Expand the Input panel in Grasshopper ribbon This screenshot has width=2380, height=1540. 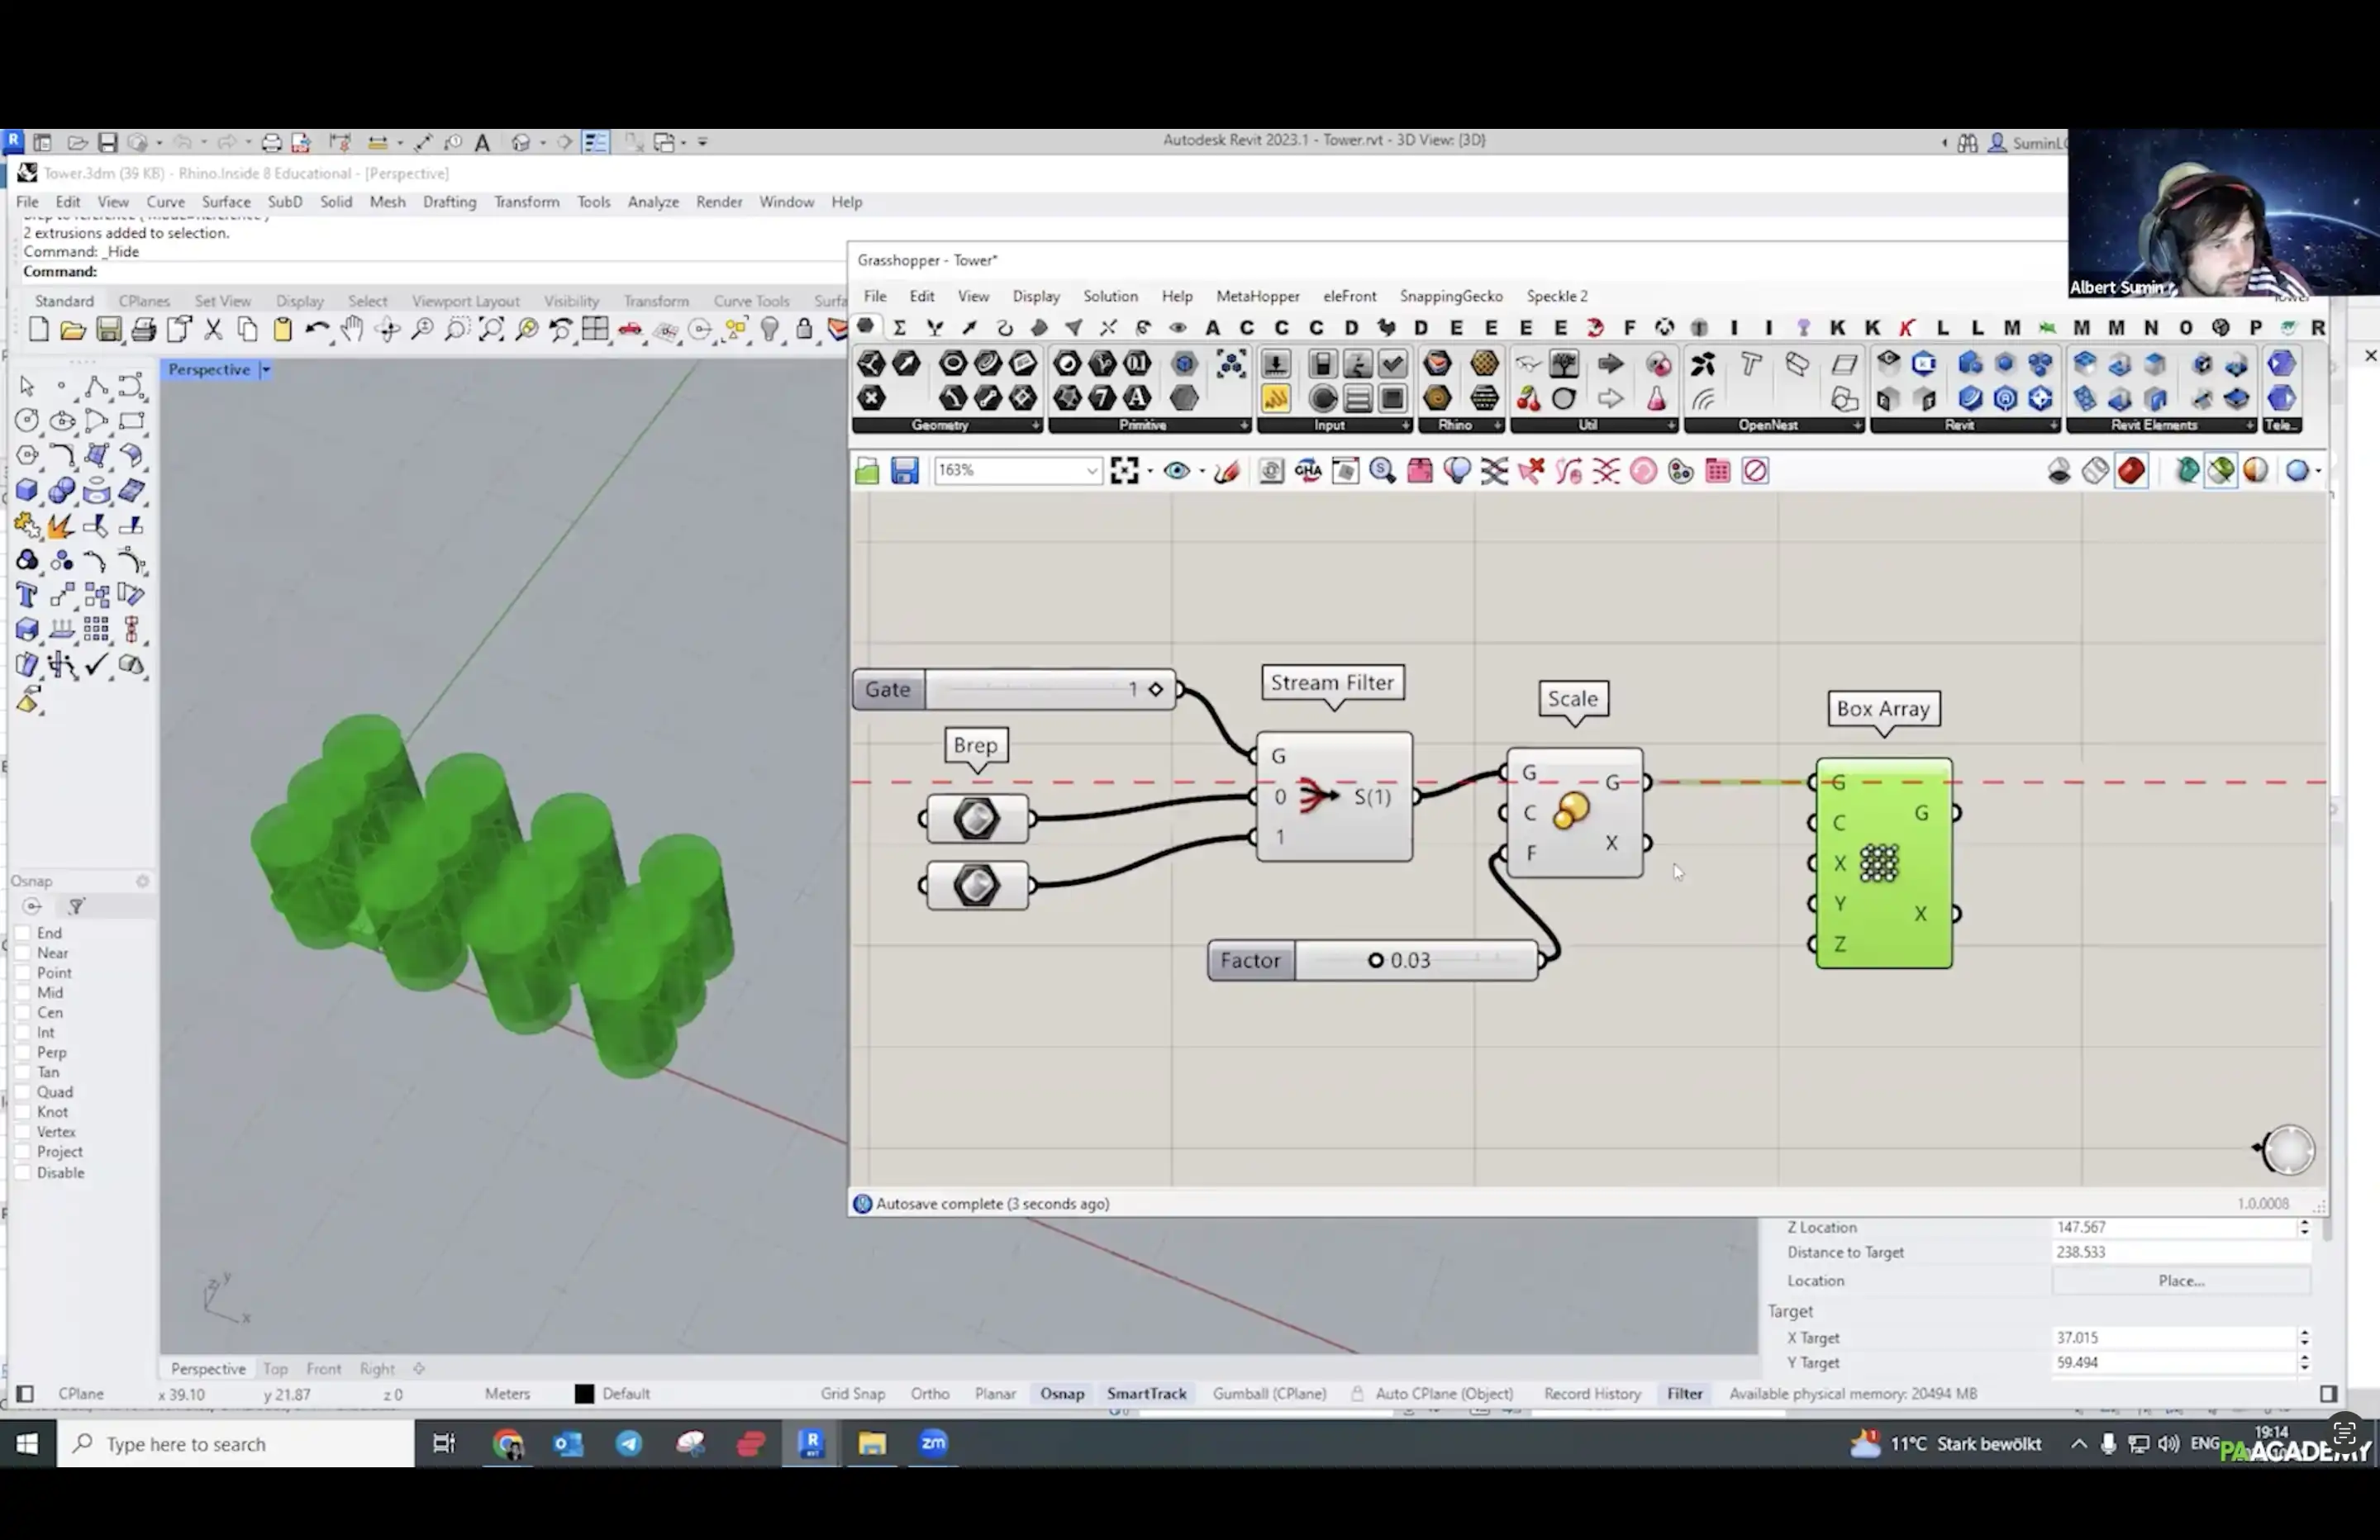tap(1405, 425)
